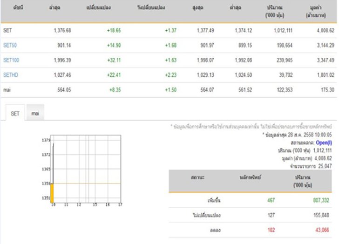Screen dimensions: 339x244
Task: Select unchanged volume 155,848
Action: [321, 215]
